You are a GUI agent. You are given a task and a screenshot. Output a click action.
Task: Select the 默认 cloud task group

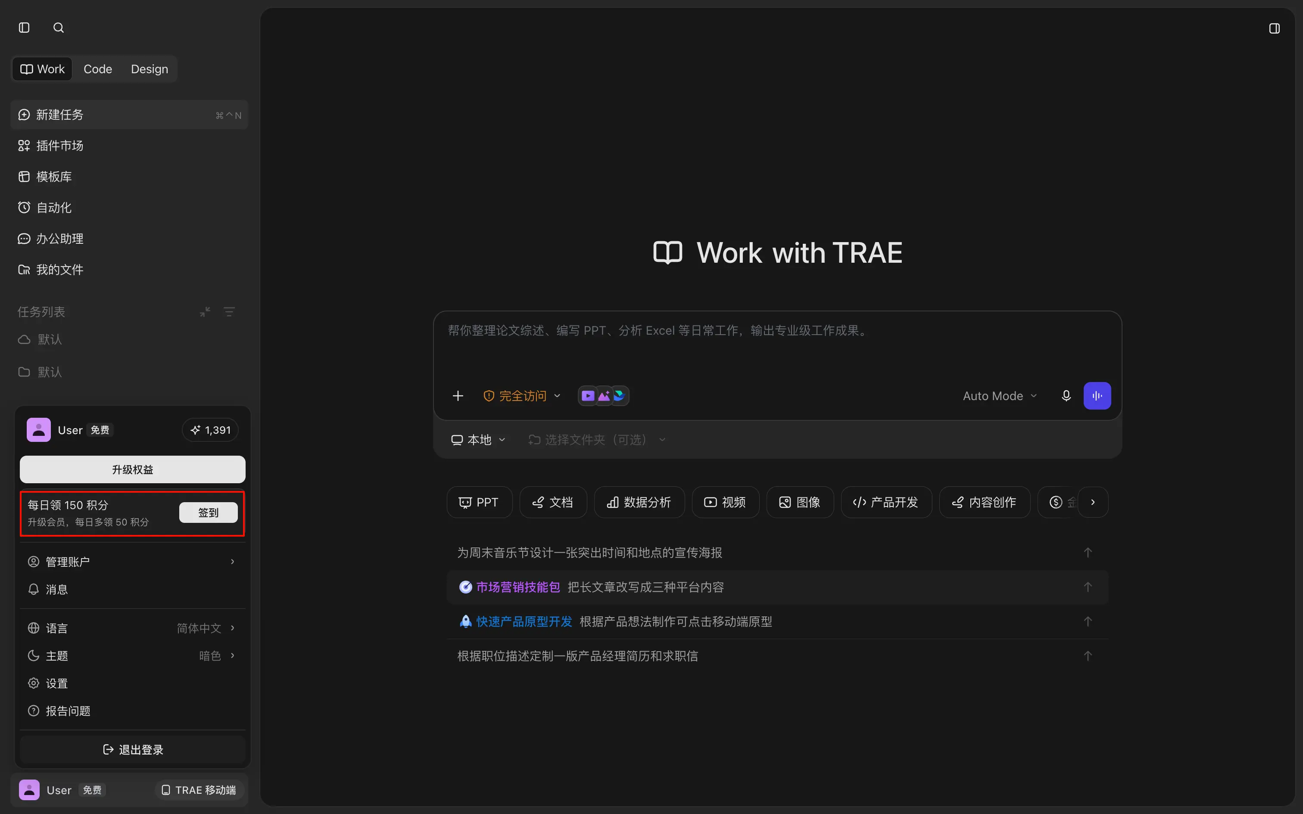click(x=129, y=340)
